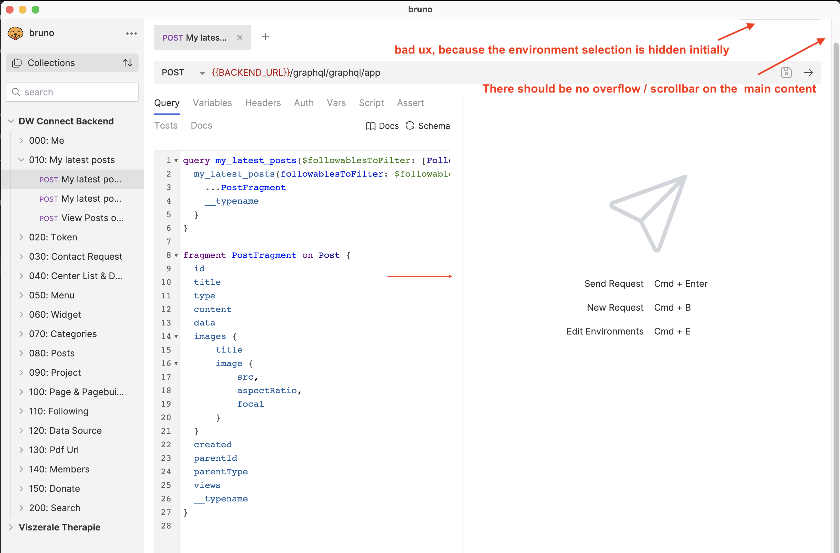
Task: Refresh the GraphQL schema
Action: click(x=410, y=126)
